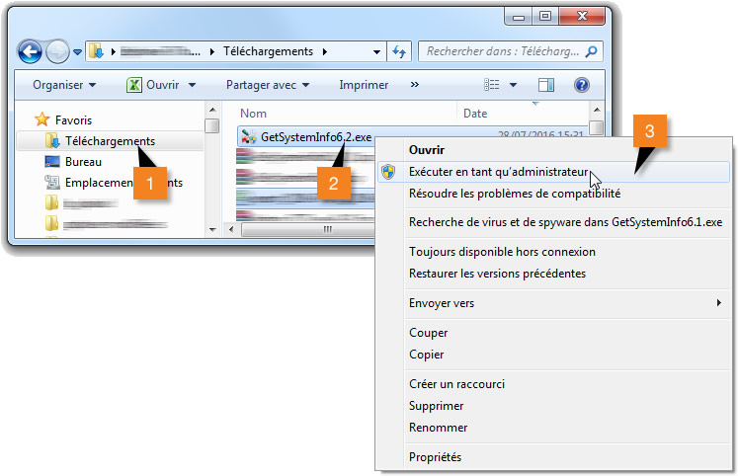Screen dimensions: 738x476
Task: Open the Organiser dropdown menu
Action: (x=64, y=85)
